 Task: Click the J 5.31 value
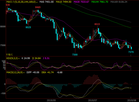46,58
